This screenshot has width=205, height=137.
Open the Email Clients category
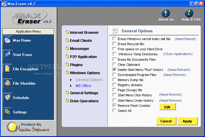(x=81, y=41)
